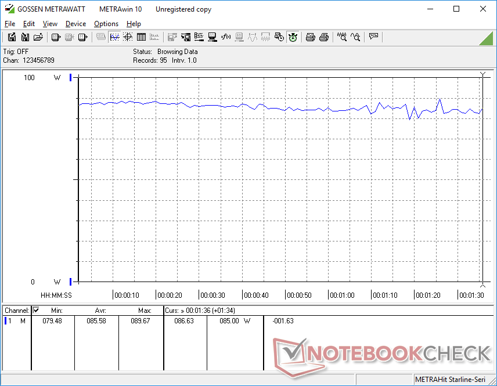Click the greyed bar chart view icon
This screenshot has height=386, width=497.
154,37
